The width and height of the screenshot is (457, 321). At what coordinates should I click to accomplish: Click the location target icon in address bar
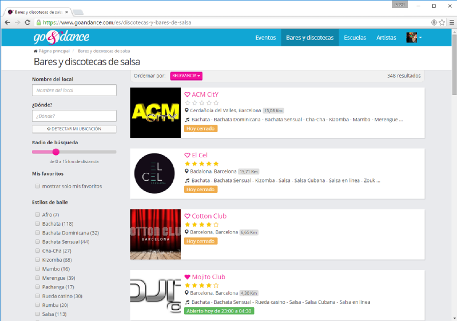click(x=434, y=22)
